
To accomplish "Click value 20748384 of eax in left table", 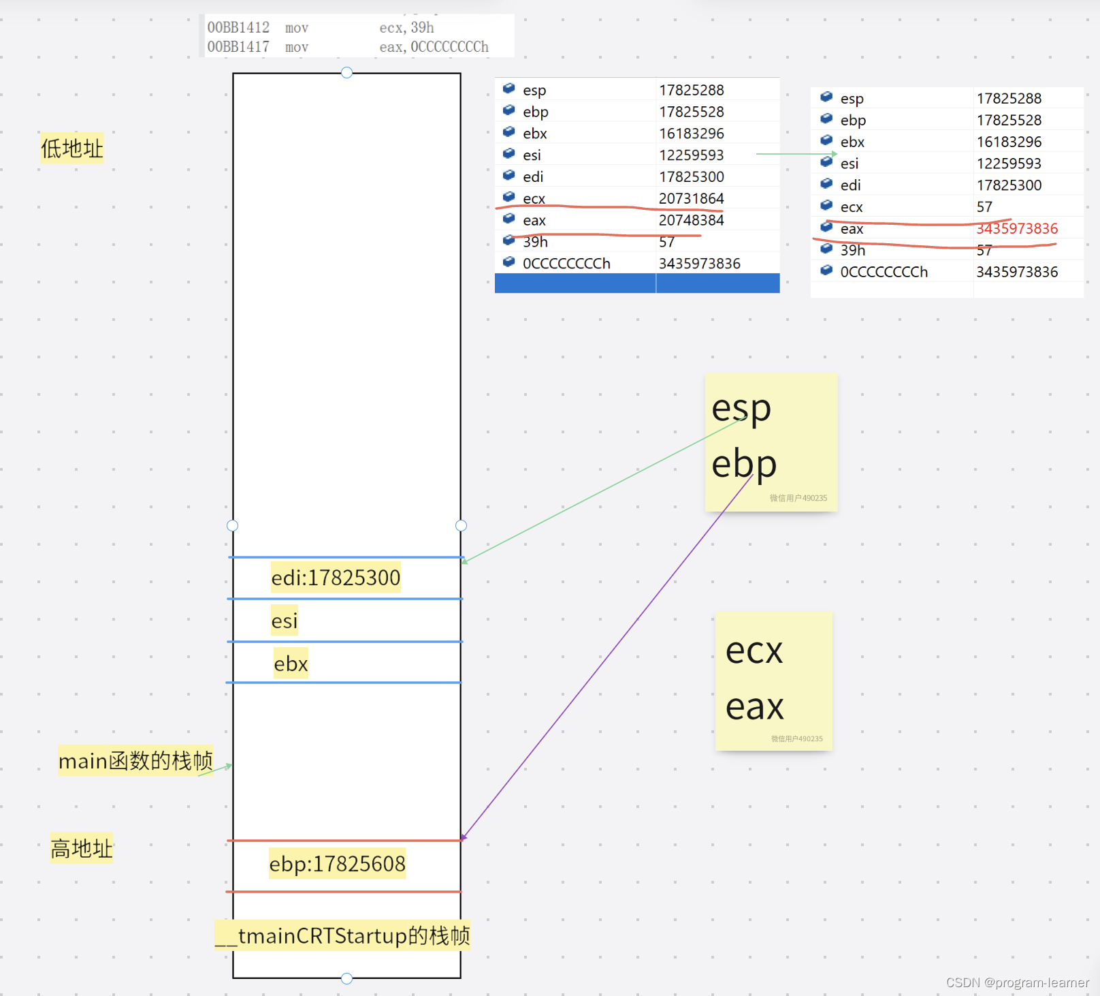I will coord(692,220).
